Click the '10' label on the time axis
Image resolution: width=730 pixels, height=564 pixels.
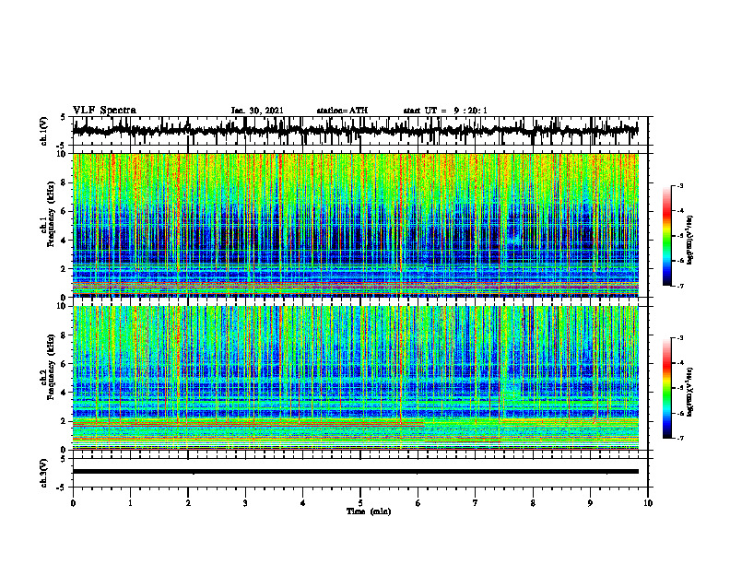click(648, 503)
